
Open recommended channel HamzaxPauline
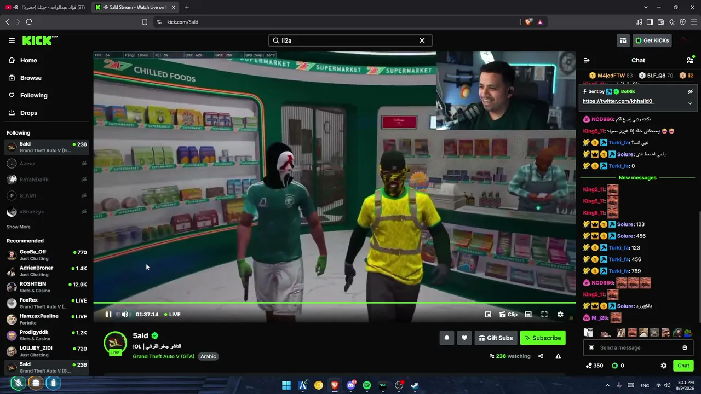(47, 319)
